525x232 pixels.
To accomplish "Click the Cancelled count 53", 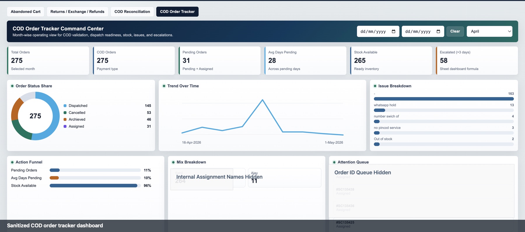I will click(149, 113).
